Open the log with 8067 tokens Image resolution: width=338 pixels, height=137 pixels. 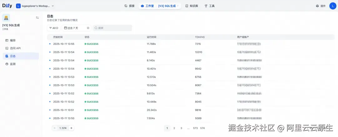191,85
